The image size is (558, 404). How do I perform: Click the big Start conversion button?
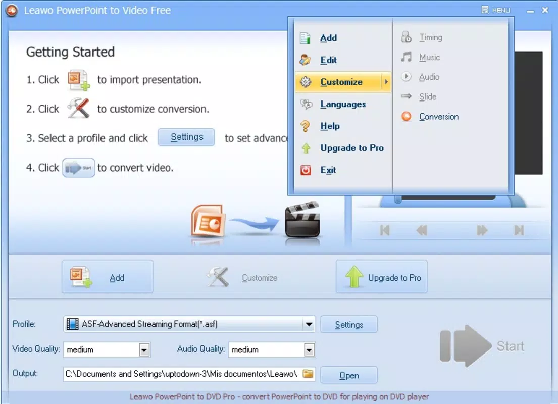[x=482, y=346]
